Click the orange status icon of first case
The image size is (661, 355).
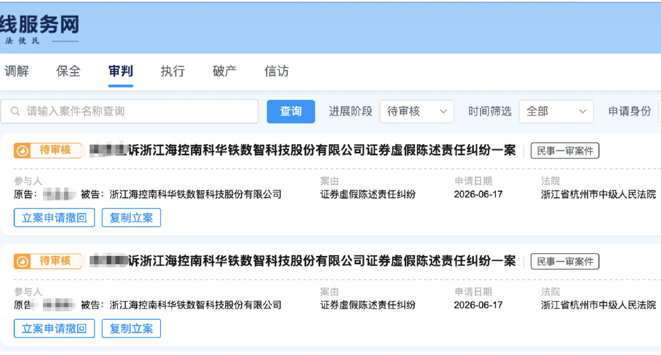pos(22,151)
